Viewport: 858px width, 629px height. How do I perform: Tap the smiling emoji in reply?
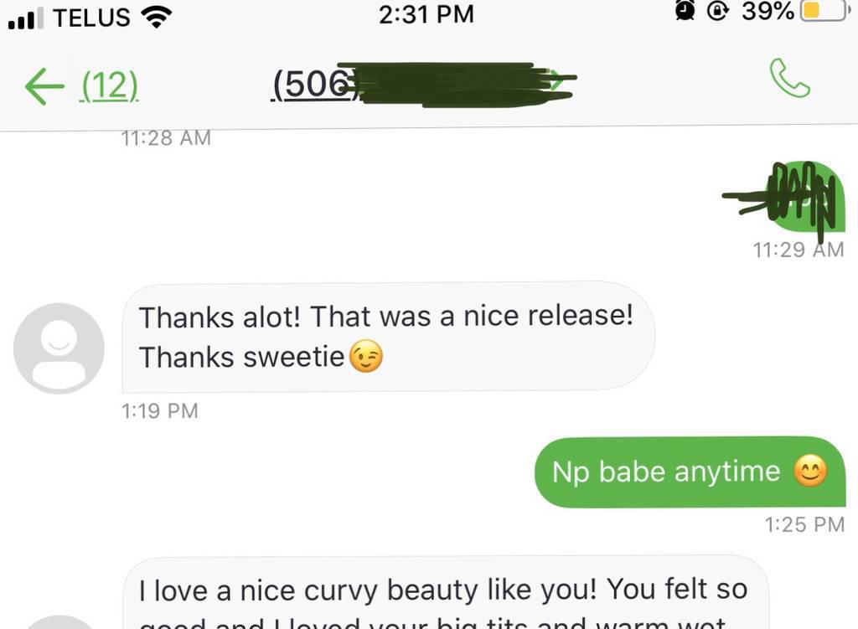810,471
